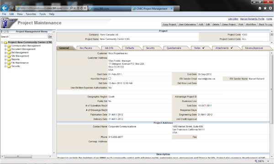Open the browser home icon
This screenshot has width=274, height=164.
(260, 8)
